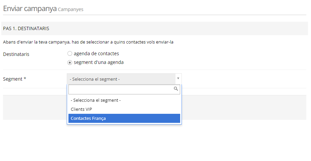Click the "segment d'una agenda" label text

[99, 62]
